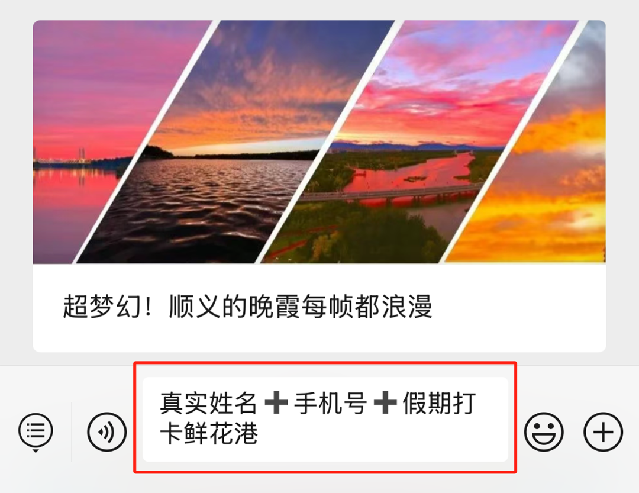
Task: Click the empty chat background above the card
Action: tap(319, 10)
